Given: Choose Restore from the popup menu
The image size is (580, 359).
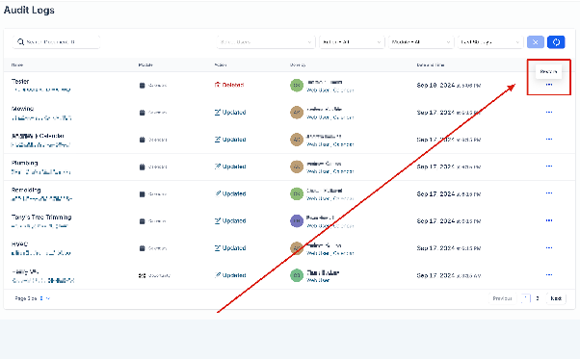Looking at the screenshot, I should 548,71.
